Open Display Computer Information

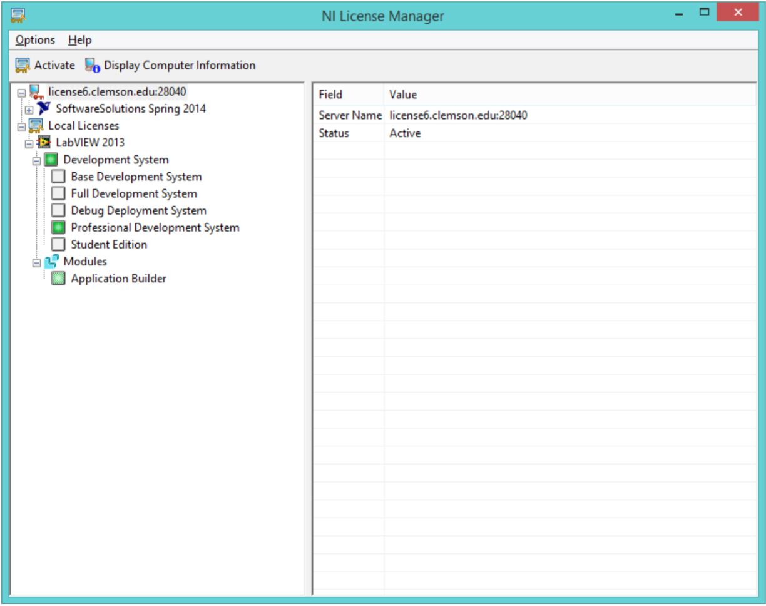(x=170, y=65)
